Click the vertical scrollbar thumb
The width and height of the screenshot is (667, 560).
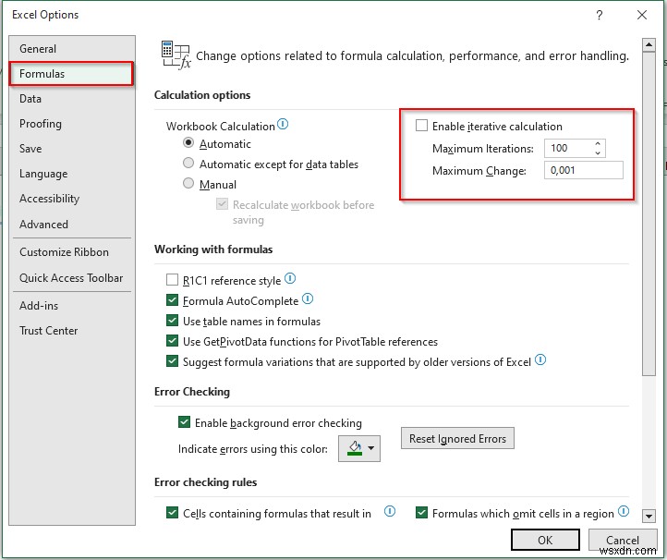(x=649, y=213)
